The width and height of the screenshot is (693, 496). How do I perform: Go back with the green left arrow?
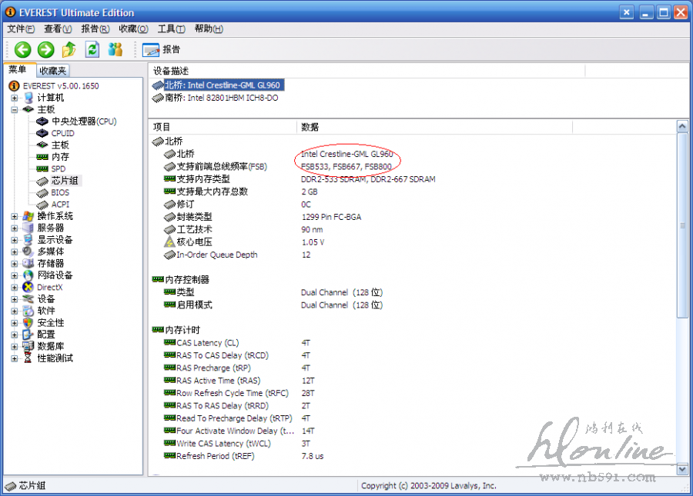[x=22, y=49]
